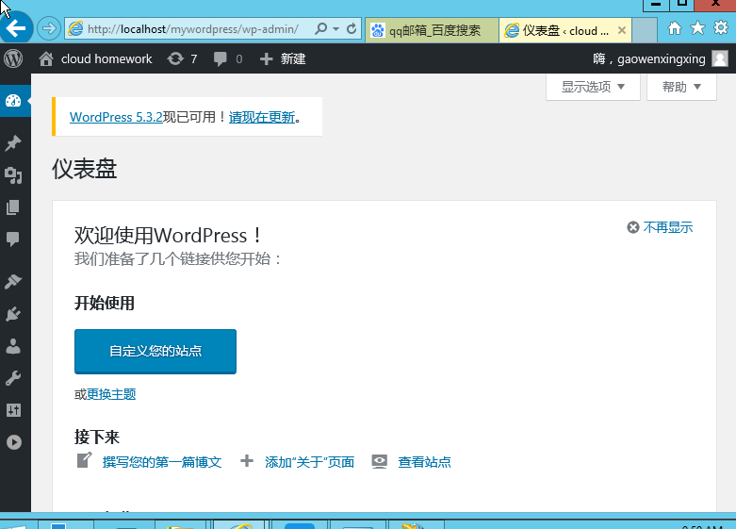Click the search magnifier in address bar

point(321,29)
